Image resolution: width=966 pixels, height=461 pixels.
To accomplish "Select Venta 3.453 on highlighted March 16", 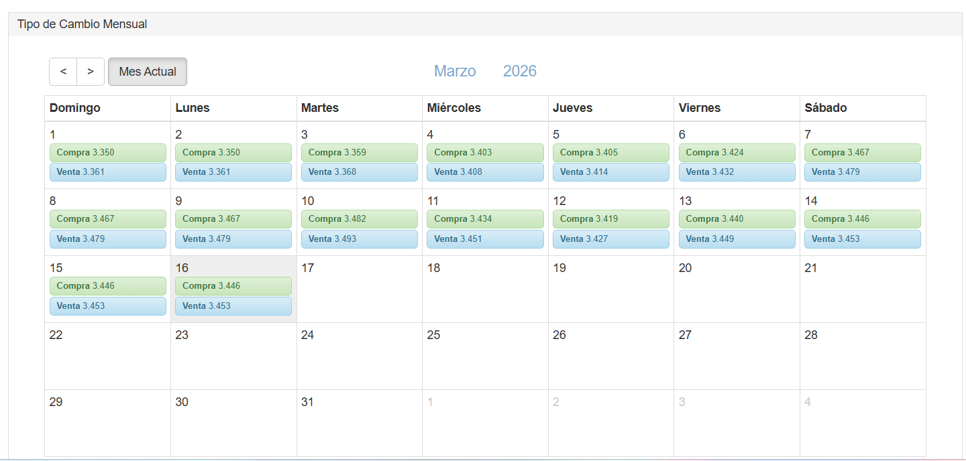I will (233, 306).
